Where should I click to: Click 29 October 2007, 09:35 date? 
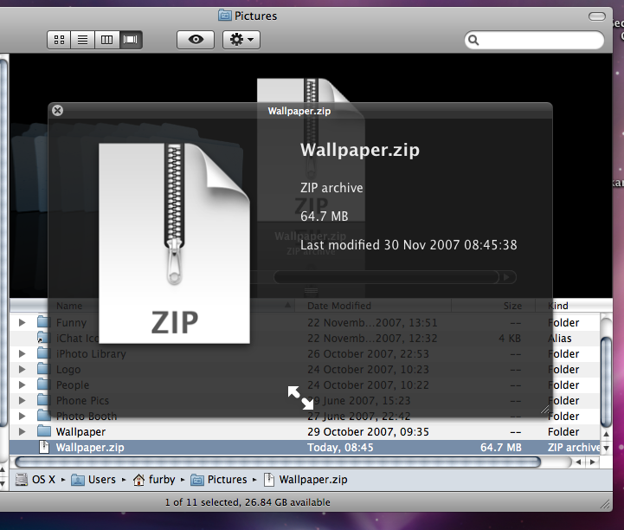pyautogui.click(x=368, y=431)
